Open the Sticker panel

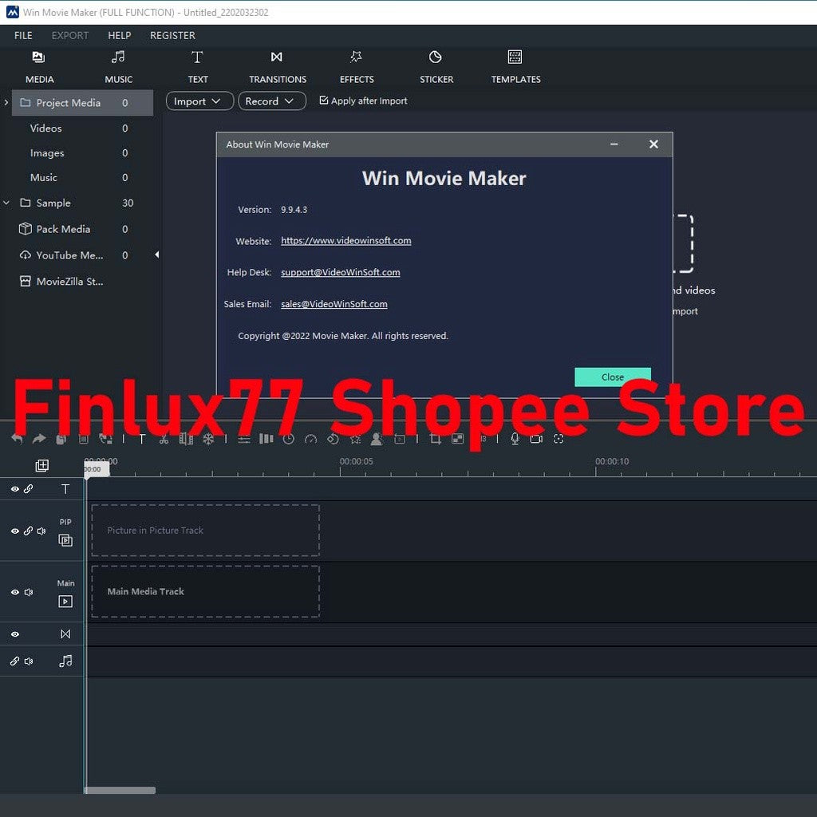[x=436, y=66]
